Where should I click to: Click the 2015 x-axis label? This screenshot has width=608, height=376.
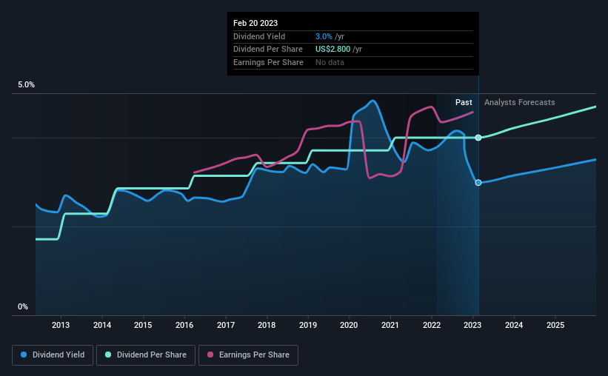(x=143, y=325)
